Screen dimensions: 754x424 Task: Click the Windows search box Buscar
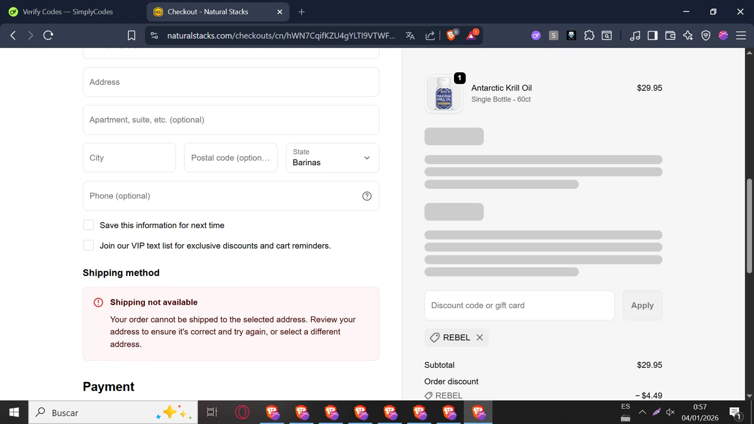(x=113, y=412)
